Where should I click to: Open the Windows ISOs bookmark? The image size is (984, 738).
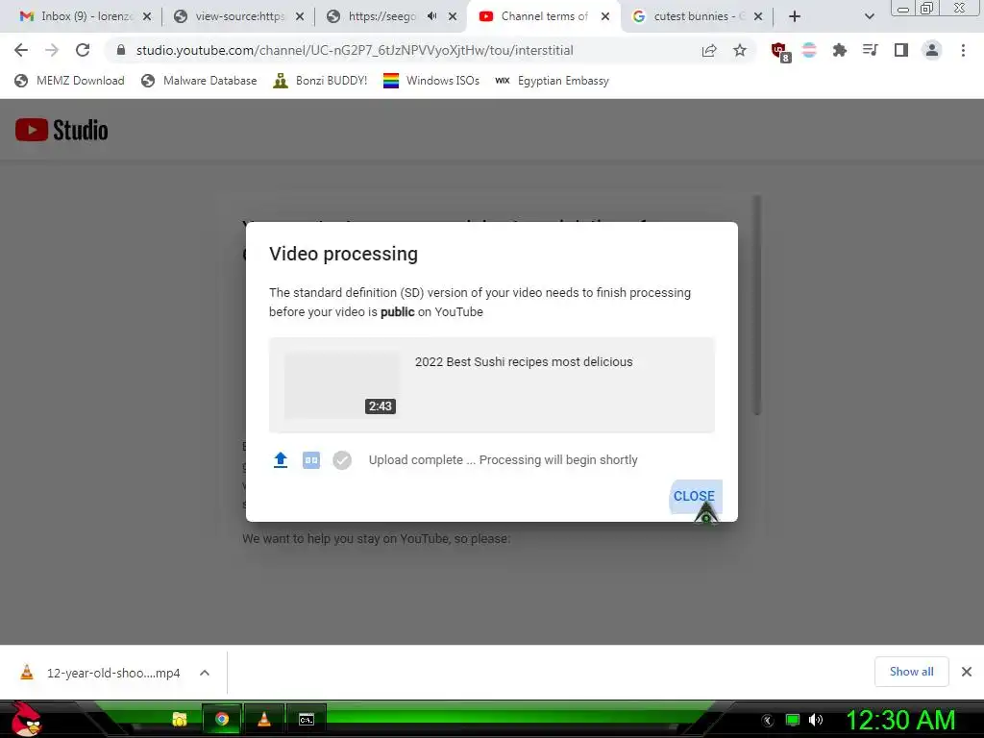431,81
